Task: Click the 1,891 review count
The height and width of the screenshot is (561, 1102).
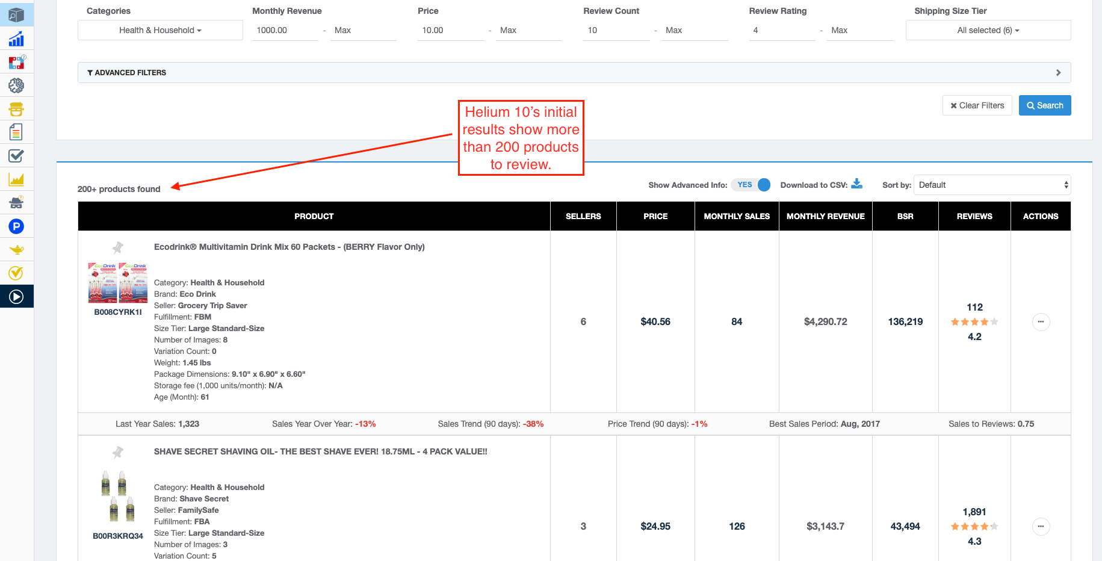Action: tap(974, 512)
